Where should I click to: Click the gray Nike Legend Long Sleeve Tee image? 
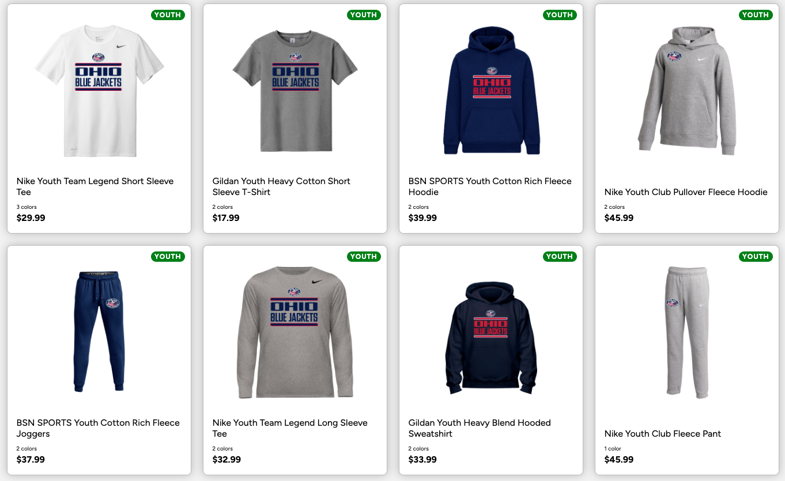click(x=295, y=333)
